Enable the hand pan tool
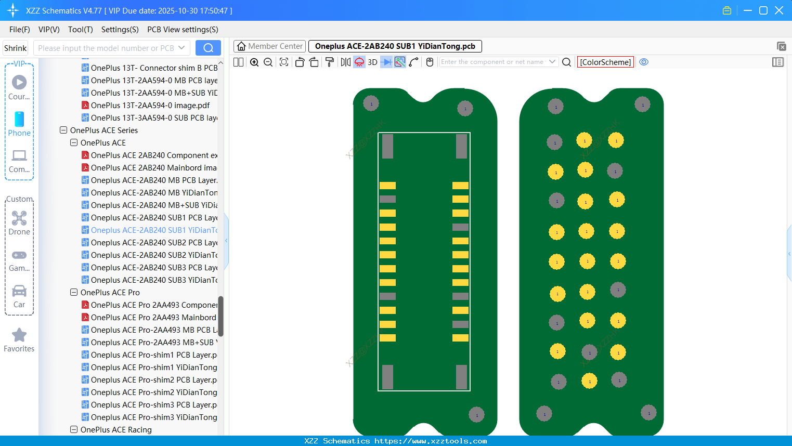 [430, 62]
